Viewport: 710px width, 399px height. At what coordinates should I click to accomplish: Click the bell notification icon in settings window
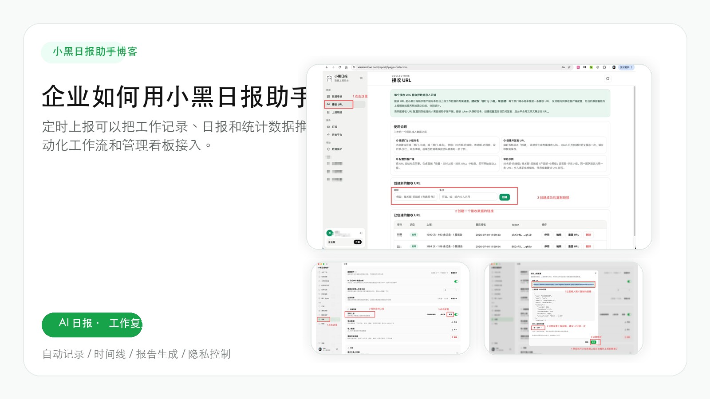(337, 349)
